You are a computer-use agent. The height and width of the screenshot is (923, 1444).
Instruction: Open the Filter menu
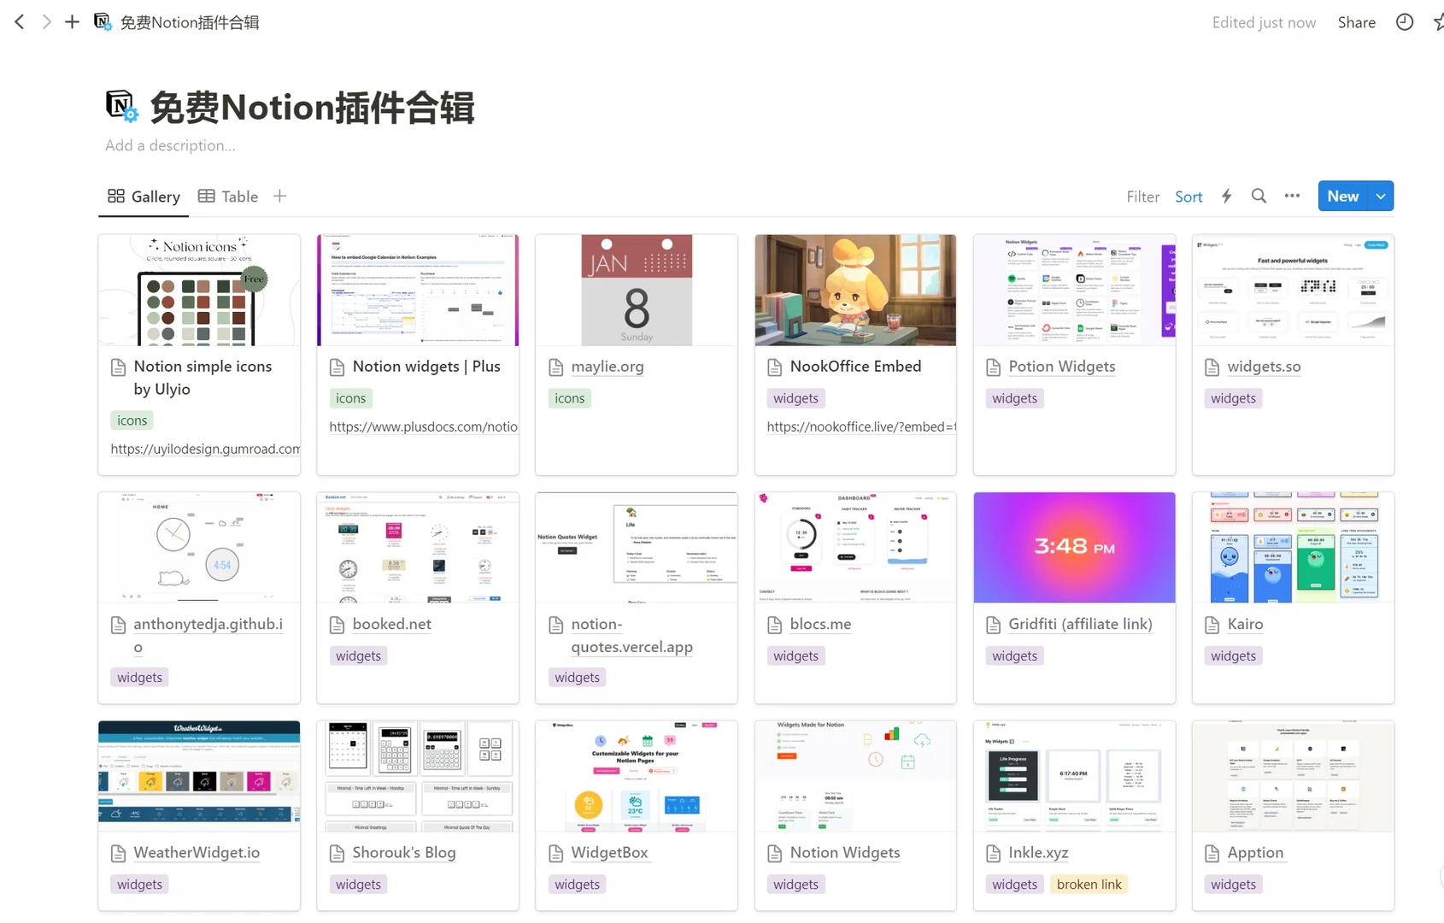click(1142, 196)
